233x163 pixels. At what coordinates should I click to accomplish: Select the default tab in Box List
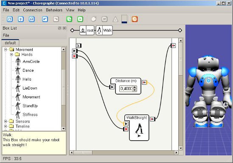(10, 43)
